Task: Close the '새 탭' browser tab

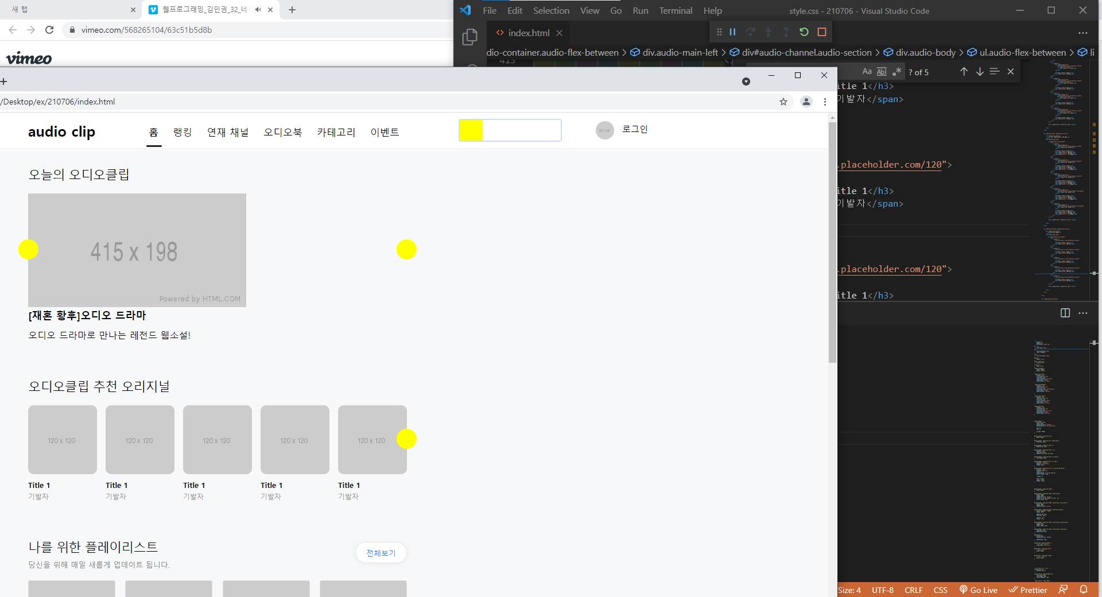Action: pyautogui.click(x=133, y=10)
